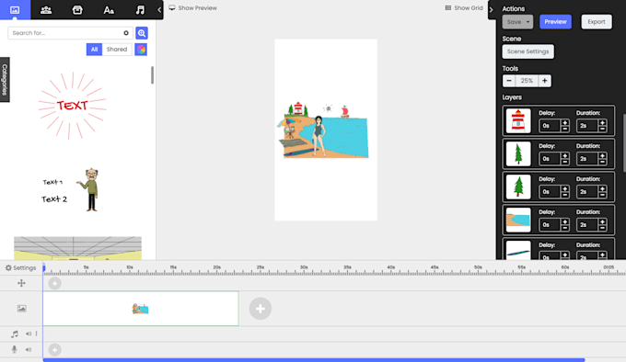Click the Export button
The width and height of the screenshot is (626, 362).
coord(596,22)
